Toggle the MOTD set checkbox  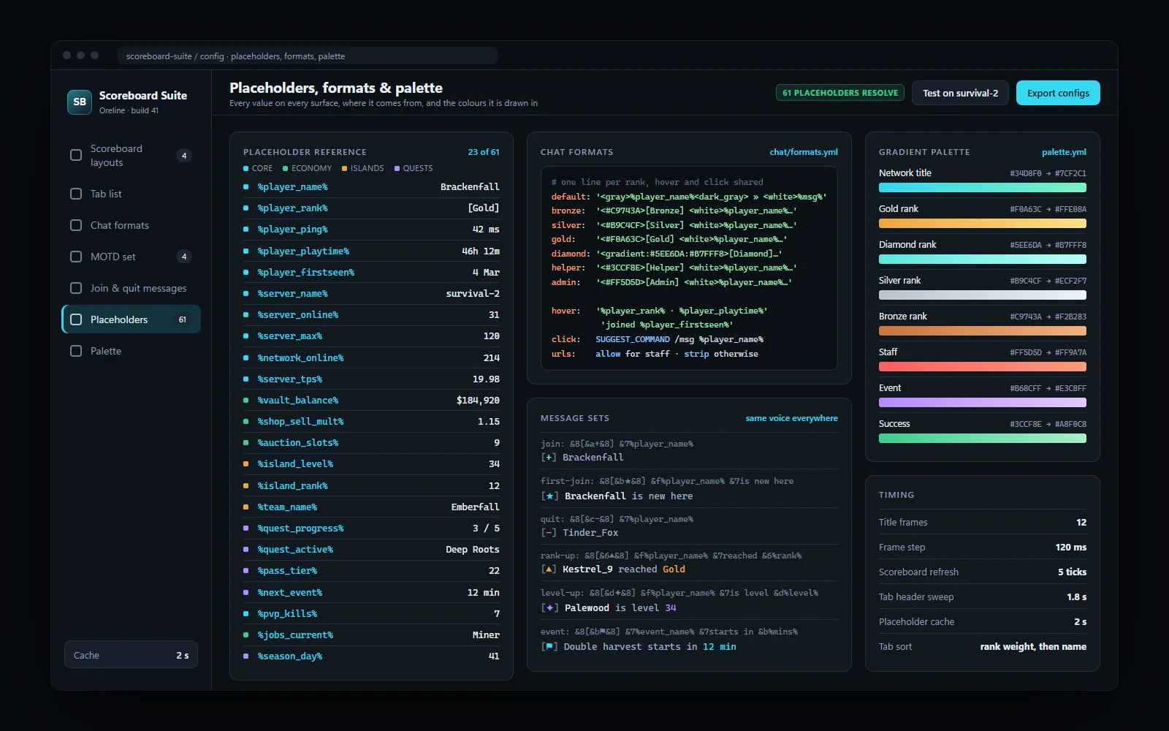click(76, 257)
